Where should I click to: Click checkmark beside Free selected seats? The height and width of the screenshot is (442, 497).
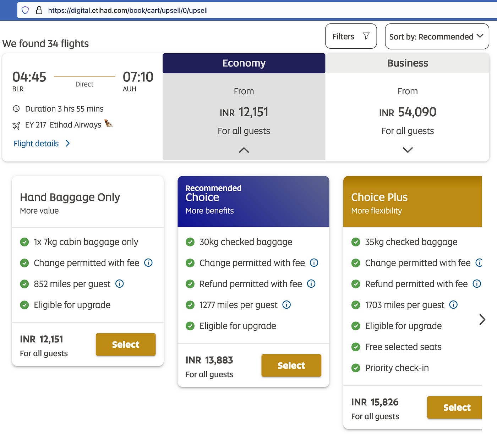pyautogui.click(x=356, y=347)
